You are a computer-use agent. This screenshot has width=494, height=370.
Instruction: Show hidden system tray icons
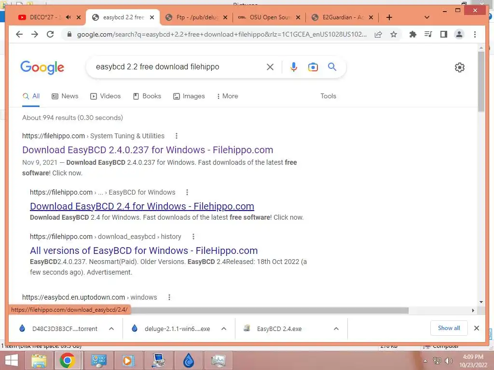(425, 361)
